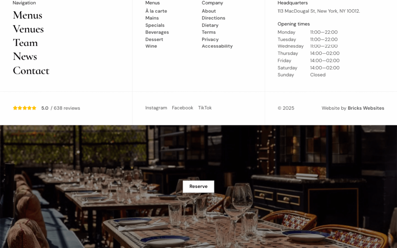Open the Privacy policy link
The height and width of the screenshot is (248, 397).
(210, 39)
